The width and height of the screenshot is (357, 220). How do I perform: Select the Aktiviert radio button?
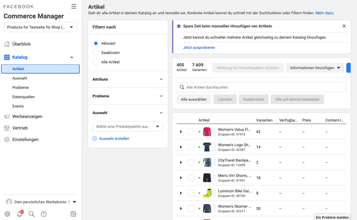pyautogui.click(x=96, y=43)
